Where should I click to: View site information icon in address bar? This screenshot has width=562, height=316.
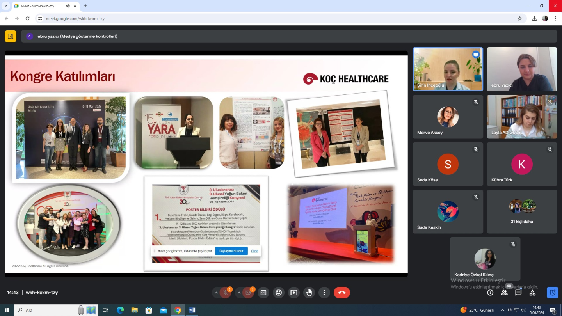[40, 18]
